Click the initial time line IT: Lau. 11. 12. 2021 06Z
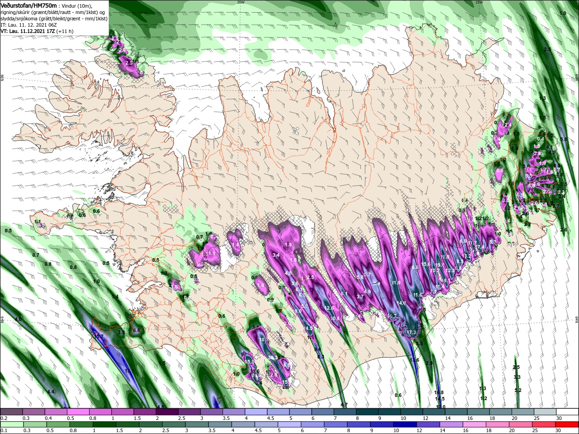579x434 pixels. click(x=28, y=25)
